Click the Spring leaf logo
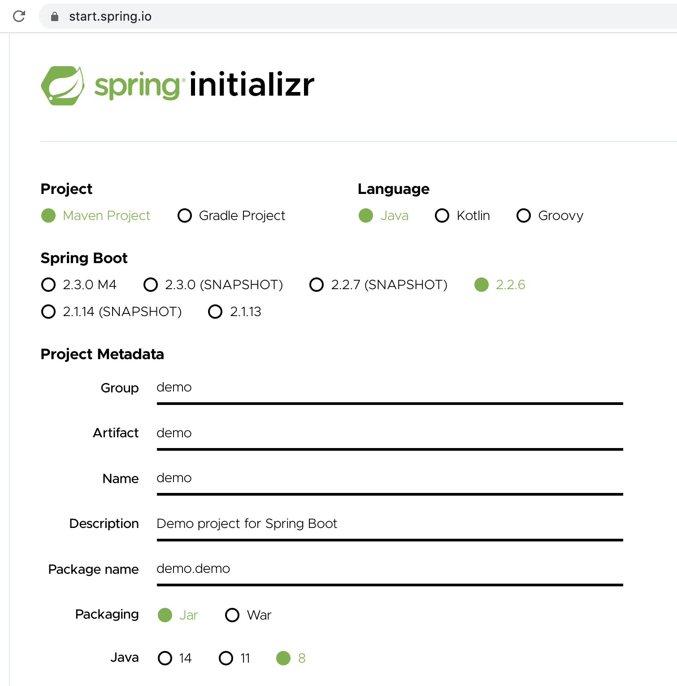 (63, 85)
